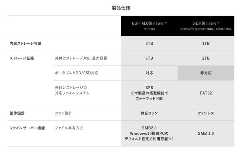
Task: Click the ストレージ拡張 row label
Action: click(x=22, y=58)
